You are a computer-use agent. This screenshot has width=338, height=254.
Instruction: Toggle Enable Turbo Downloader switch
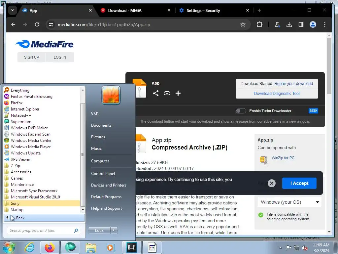click(x=241, y=111)
